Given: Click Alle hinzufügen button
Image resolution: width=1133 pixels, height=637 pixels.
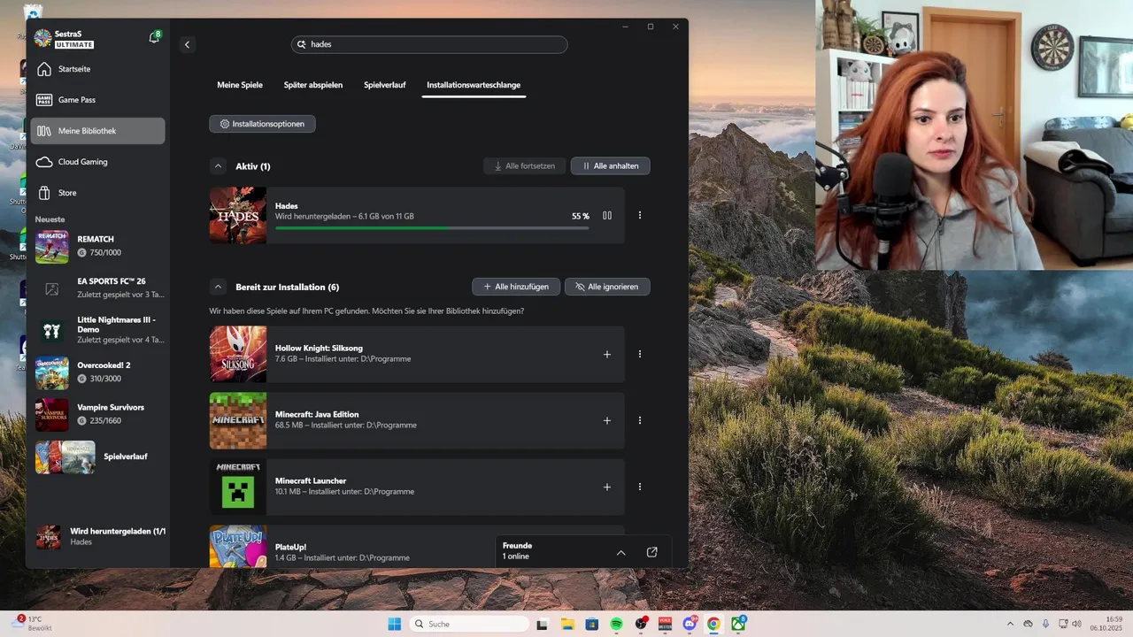Looking at the screenshot, I should (516, 287).
